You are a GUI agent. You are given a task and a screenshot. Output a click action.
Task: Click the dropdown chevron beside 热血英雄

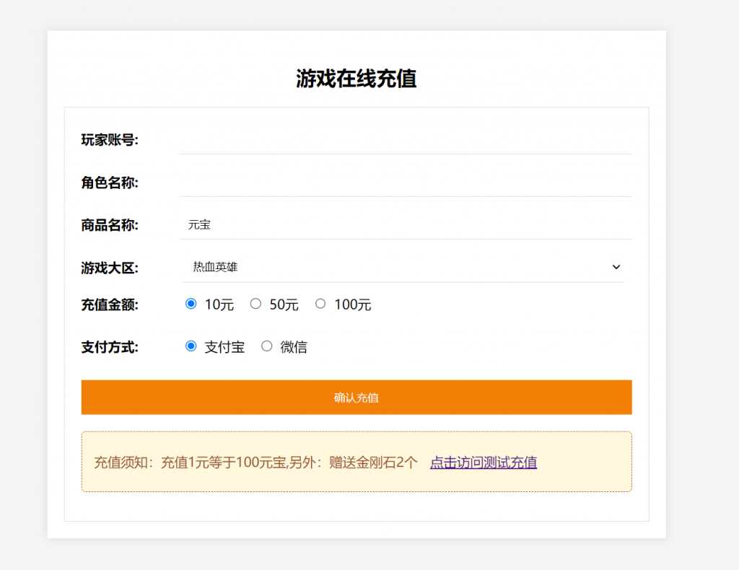[x=616, y=267]
